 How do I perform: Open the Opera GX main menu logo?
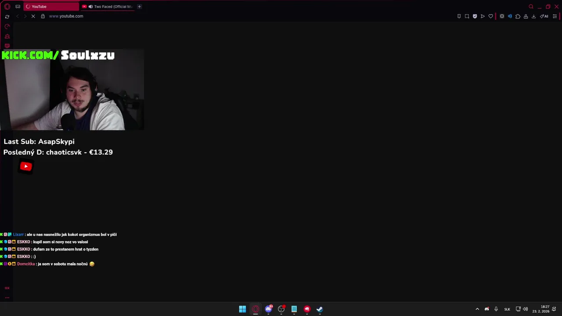pyautogui.click(x=7, y=7)
